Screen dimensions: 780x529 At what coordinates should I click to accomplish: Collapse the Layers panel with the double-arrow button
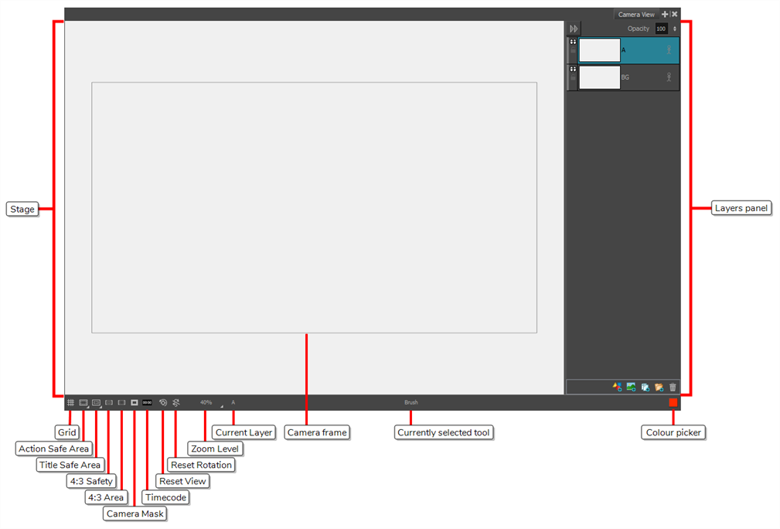click(x=574, y=28)
